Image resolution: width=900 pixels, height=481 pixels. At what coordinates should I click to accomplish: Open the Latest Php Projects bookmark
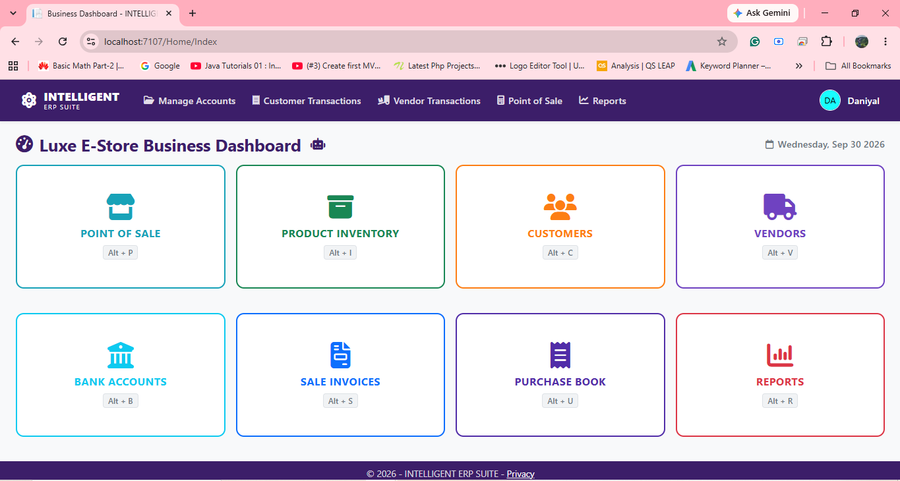coord(437,65)
